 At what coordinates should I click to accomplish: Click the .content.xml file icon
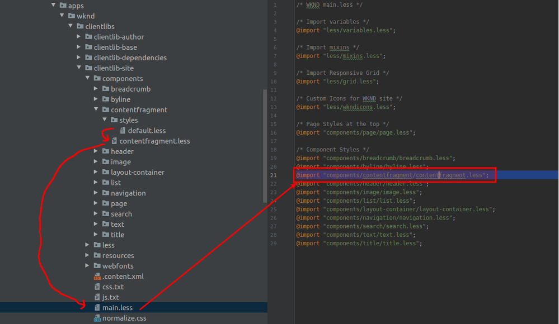coord(97,277)
